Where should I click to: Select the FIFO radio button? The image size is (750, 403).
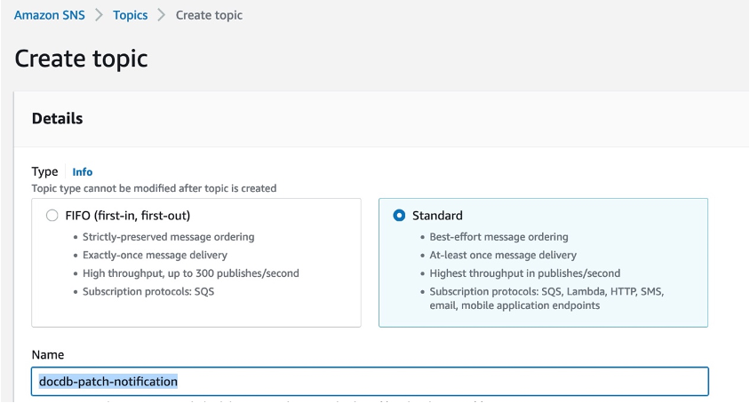(52, 216)
